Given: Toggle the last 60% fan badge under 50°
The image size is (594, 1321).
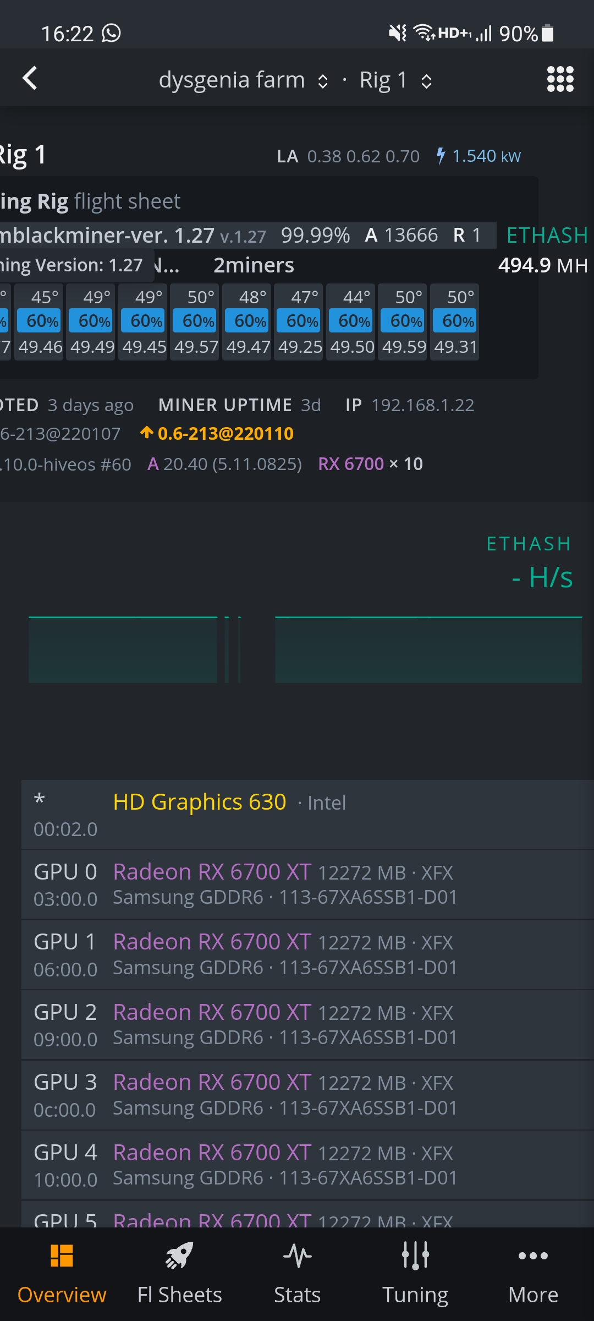Looking at the screenshot, I should pos(454,320).
